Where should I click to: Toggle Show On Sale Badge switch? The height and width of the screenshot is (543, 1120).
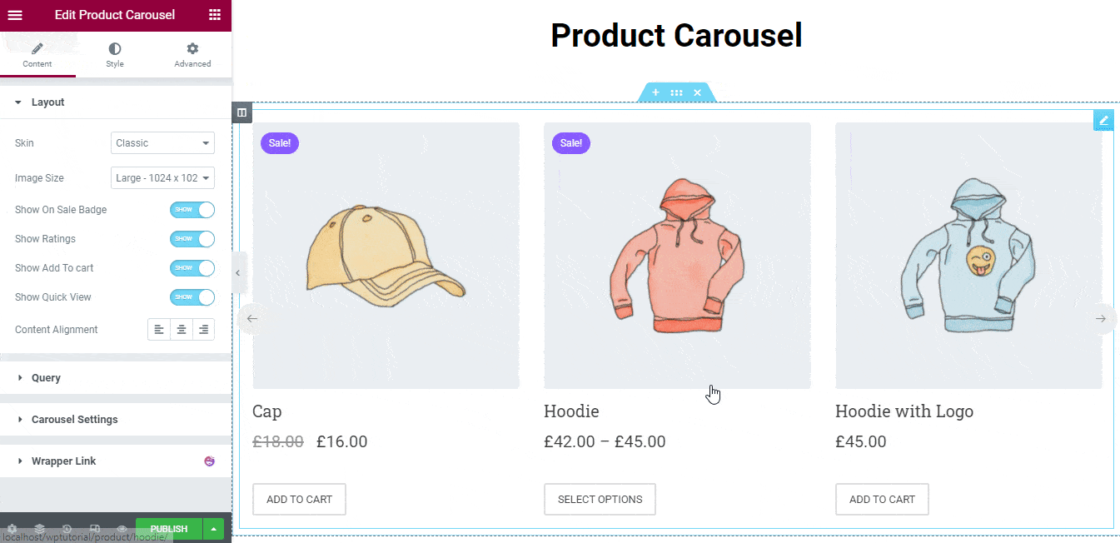coord(192,210)
